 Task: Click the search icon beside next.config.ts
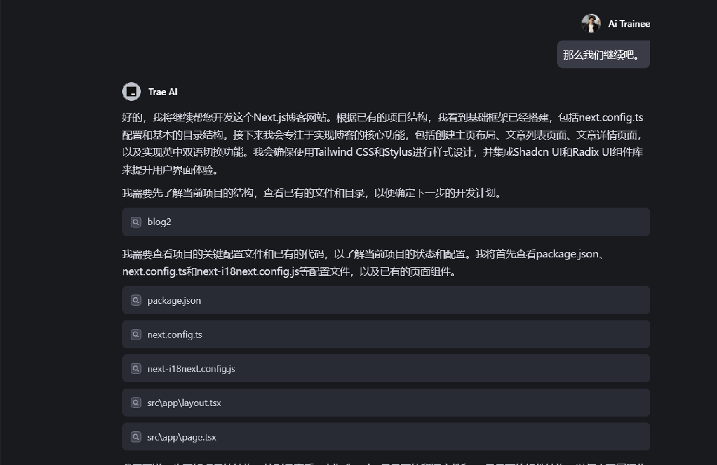(136, 334)
